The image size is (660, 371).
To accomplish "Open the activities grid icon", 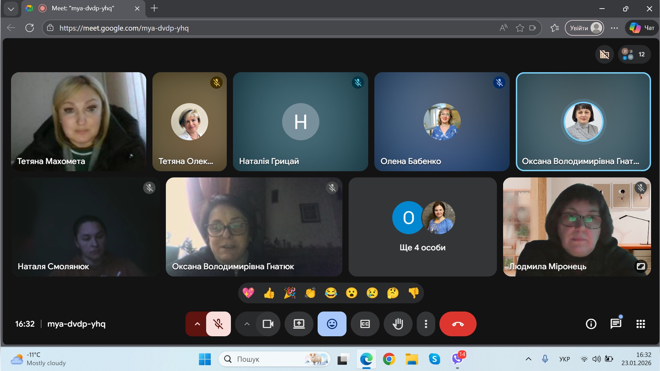I will click(x=640, y=324).
